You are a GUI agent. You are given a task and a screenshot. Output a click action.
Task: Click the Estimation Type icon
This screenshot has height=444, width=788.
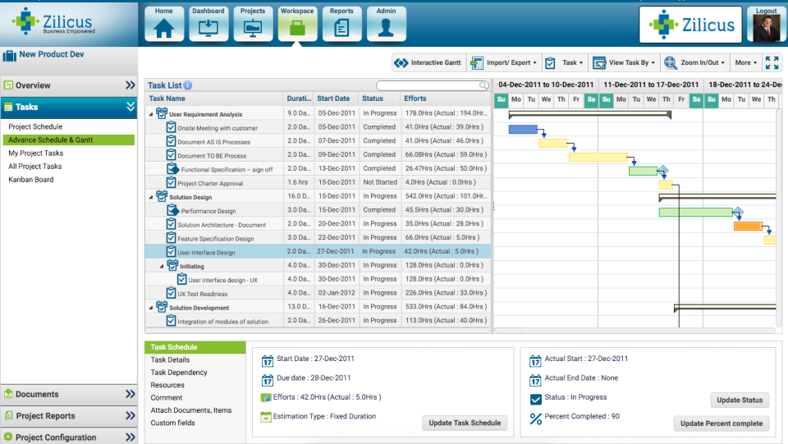(x=266, y=417)
